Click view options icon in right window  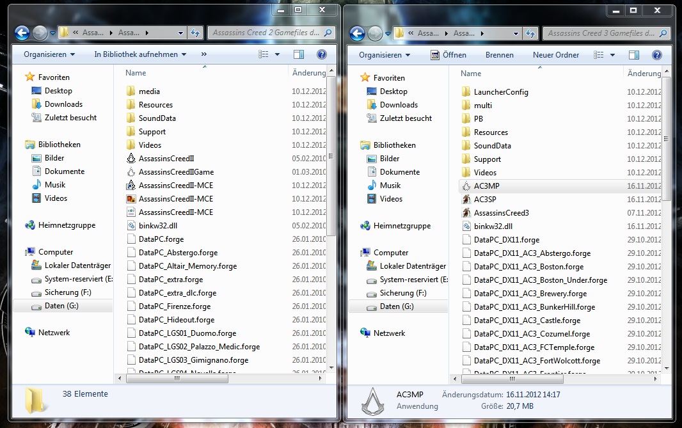coord(598,55)
